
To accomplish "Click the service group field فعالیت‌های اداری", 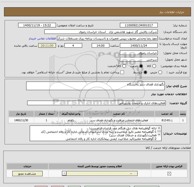I will click(x=96, y=103).
